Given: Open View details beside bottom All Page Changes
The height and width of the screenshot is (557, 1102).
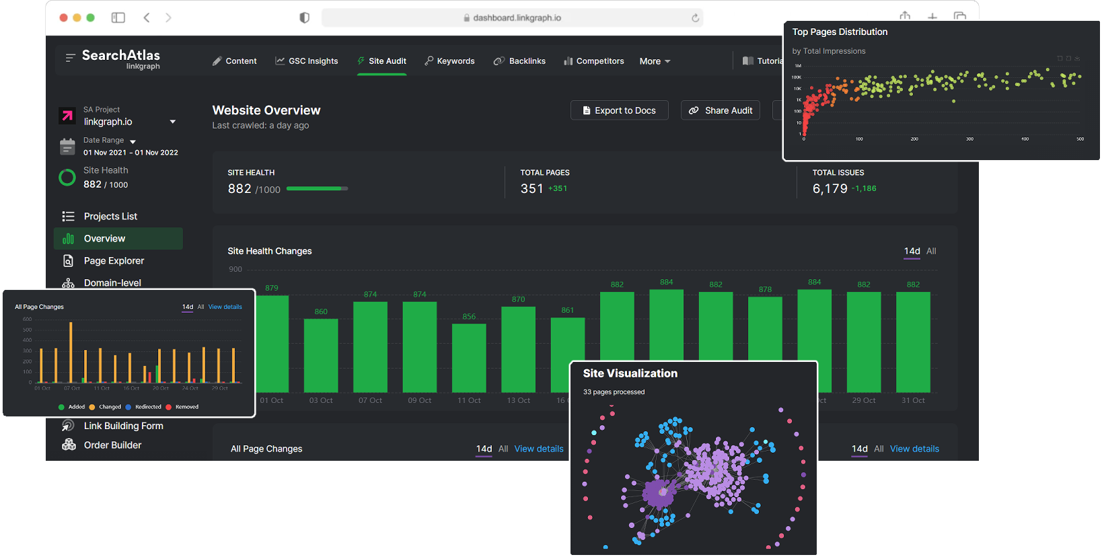Looking at the screenshot, I should tap(539, 449).
